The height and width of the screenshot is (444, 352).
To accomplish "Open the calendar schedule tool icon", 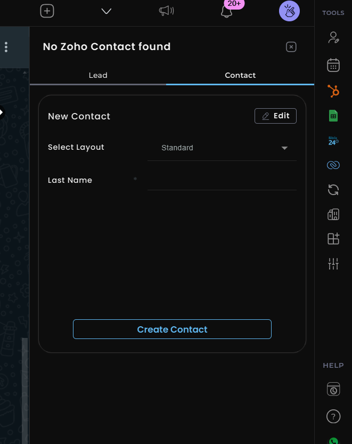I will click(x=333, y=65).
